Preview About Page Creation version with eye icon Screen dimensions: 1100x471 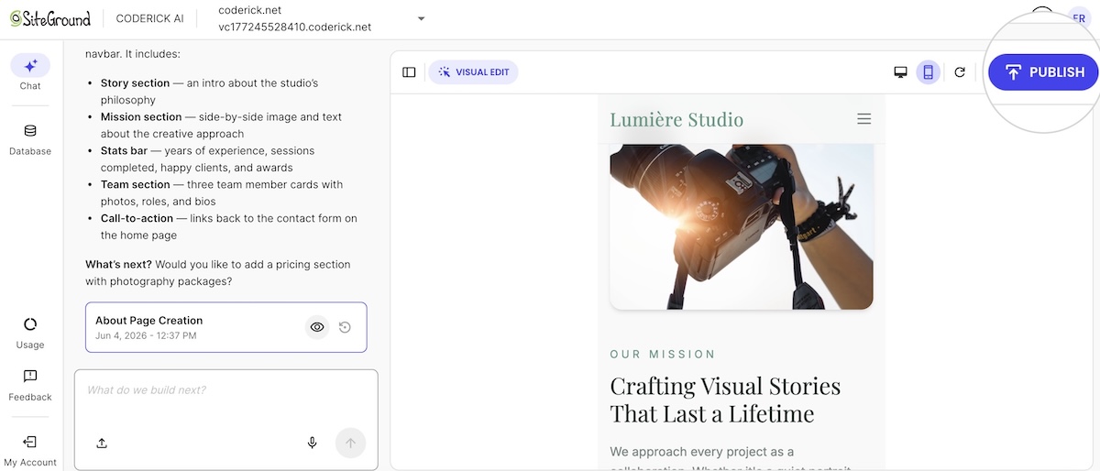[317, 327]
